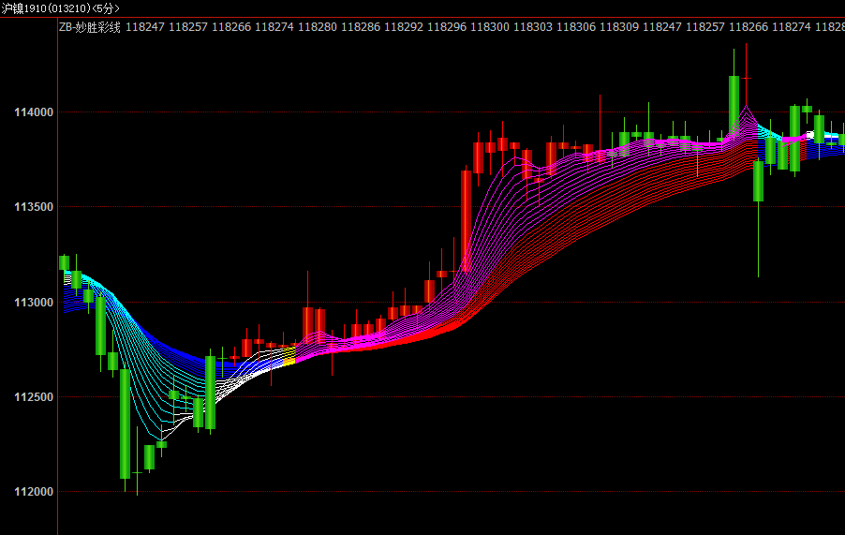Click the 112000 price axis label
845x535 pixels.
coord(34,492)
